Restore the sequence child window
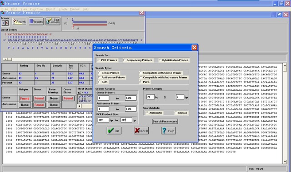 (x=280, y=15)
